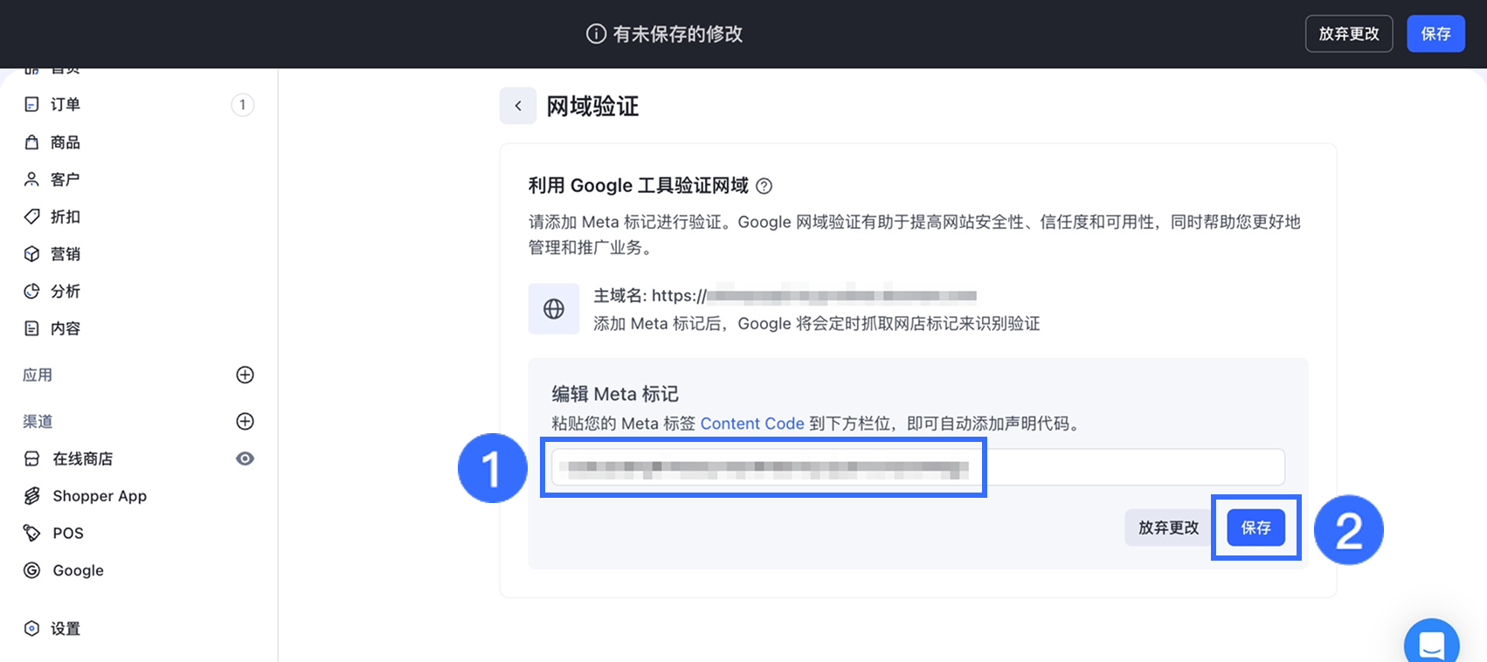Click the Discounts tag icon
The width and height of the screenshot is (1487, 662).
click(31, 217)
